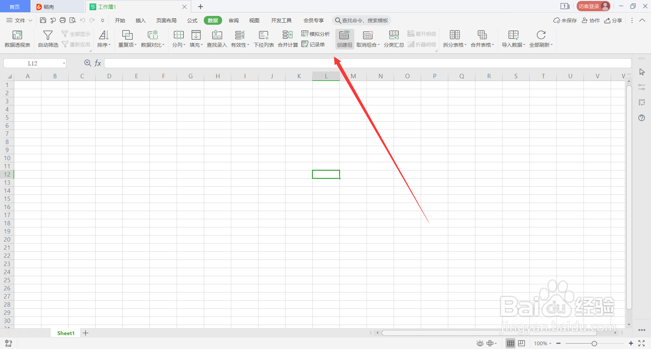Click Text to Columns (分列) icon
Image resolution: width=651 pixels, height=349 pixels.
(179, 35)
